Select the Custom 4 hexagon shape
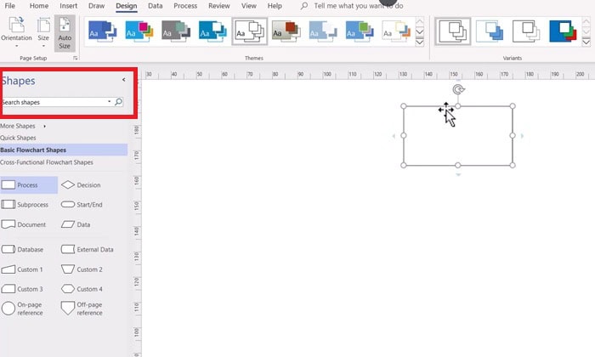This screenshot has width=595, height=357. 82,289
